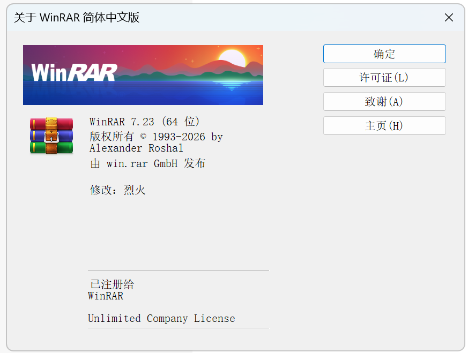Select the WinRAR 7.23 (64 位) version text
The width and height of the screenshot is (468, 353).
144,122
